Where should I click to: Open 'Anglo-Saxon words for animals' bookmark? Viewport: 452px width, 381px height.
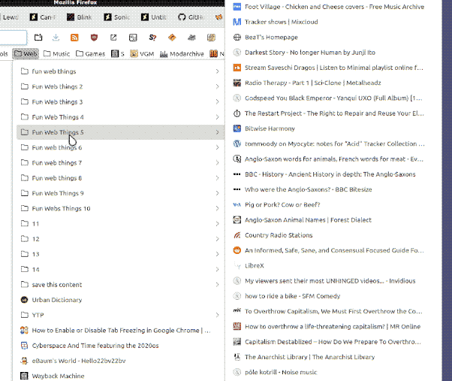[333, 159]
